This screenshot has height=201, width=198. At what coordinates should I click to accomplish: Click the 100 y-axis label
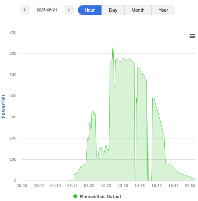13,159
